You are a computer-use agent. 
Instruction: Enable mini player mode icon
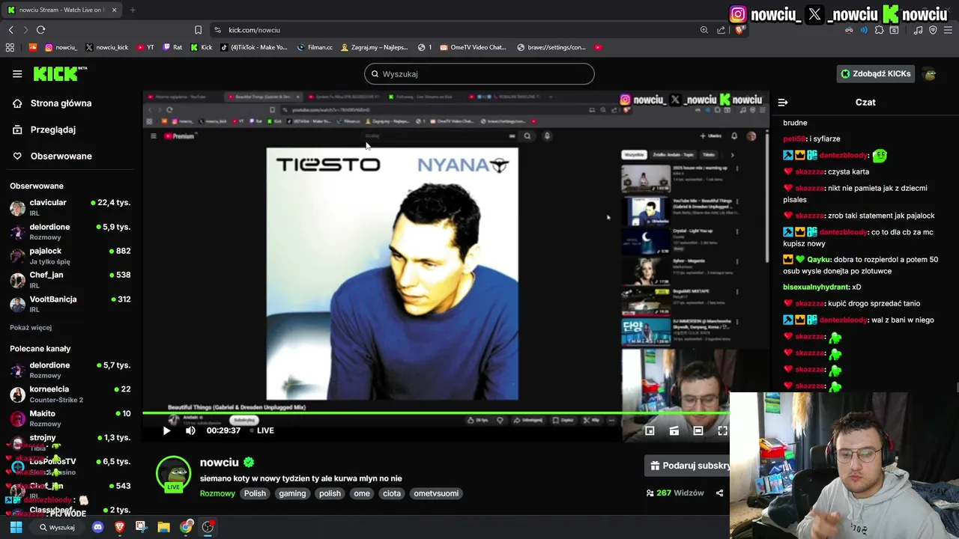tap(650, 430)
